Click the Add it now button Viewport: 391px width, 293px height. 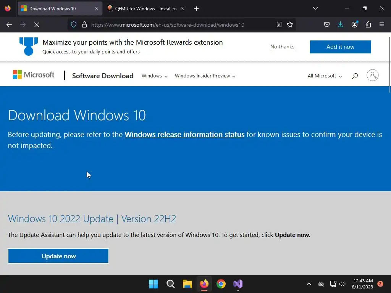[x=340, y=47]
